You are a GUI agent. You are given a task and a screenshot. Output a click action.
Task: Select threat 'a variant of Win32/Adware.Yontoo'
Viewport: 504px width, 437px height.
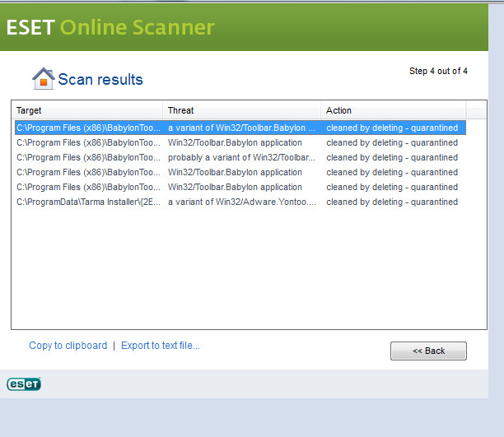(242, 202)
